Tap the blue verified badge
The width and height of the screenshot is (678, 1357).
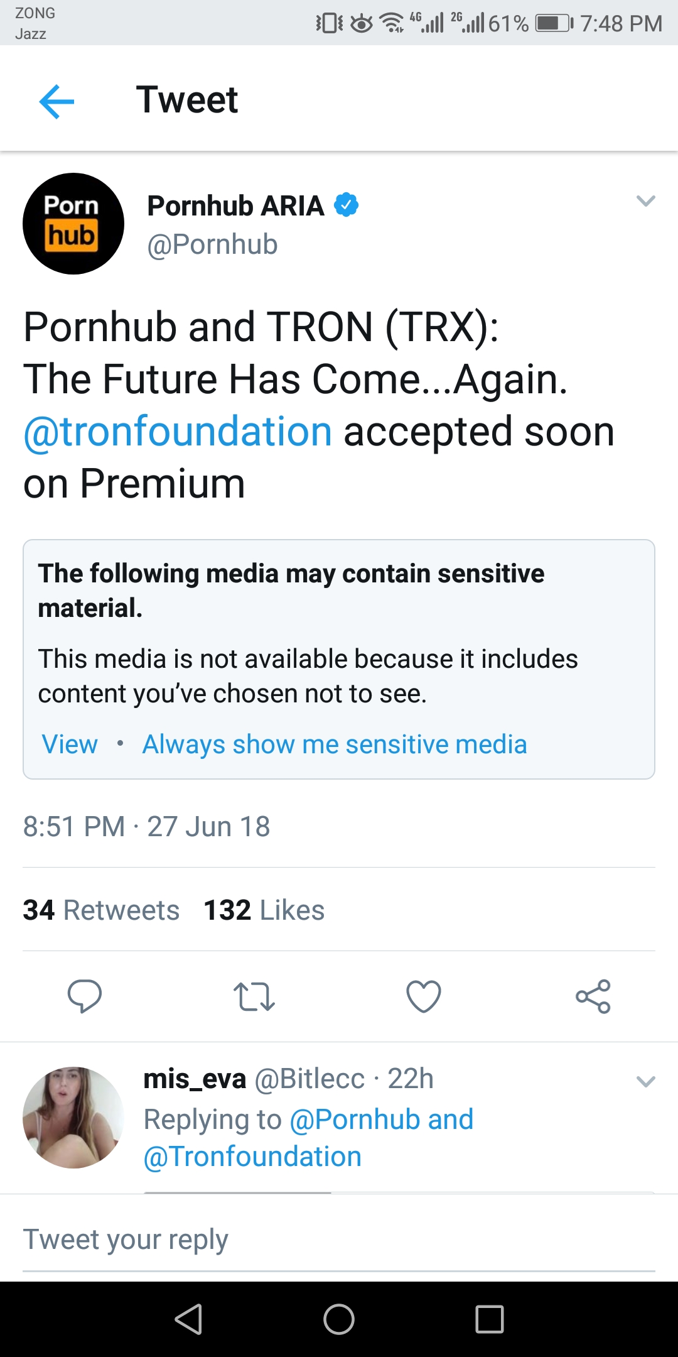point(346,205)
